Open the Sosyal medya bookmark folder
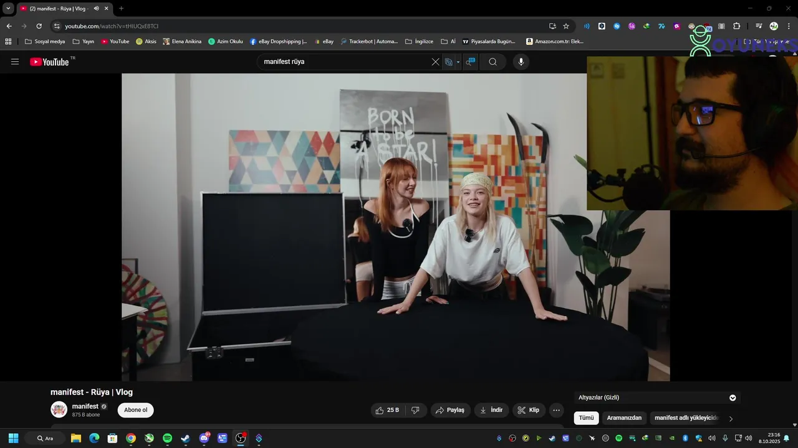 45,42
